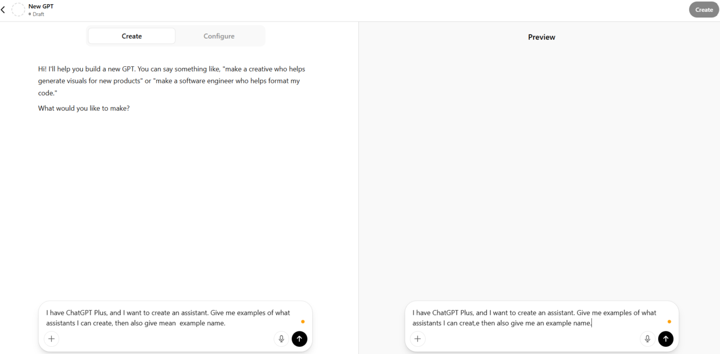The image size is (720, 354).
Task: Start voice dictation in the Create chat box
Action: point(281,339)
